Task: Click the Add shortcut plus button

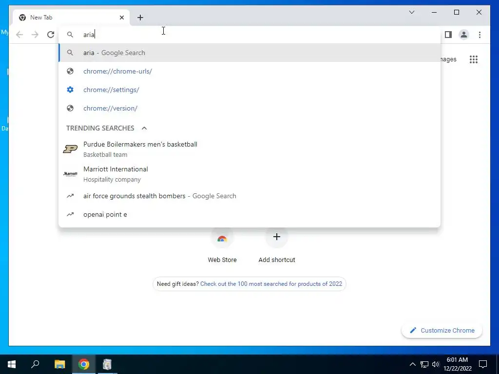Action: tap(277, 237)
